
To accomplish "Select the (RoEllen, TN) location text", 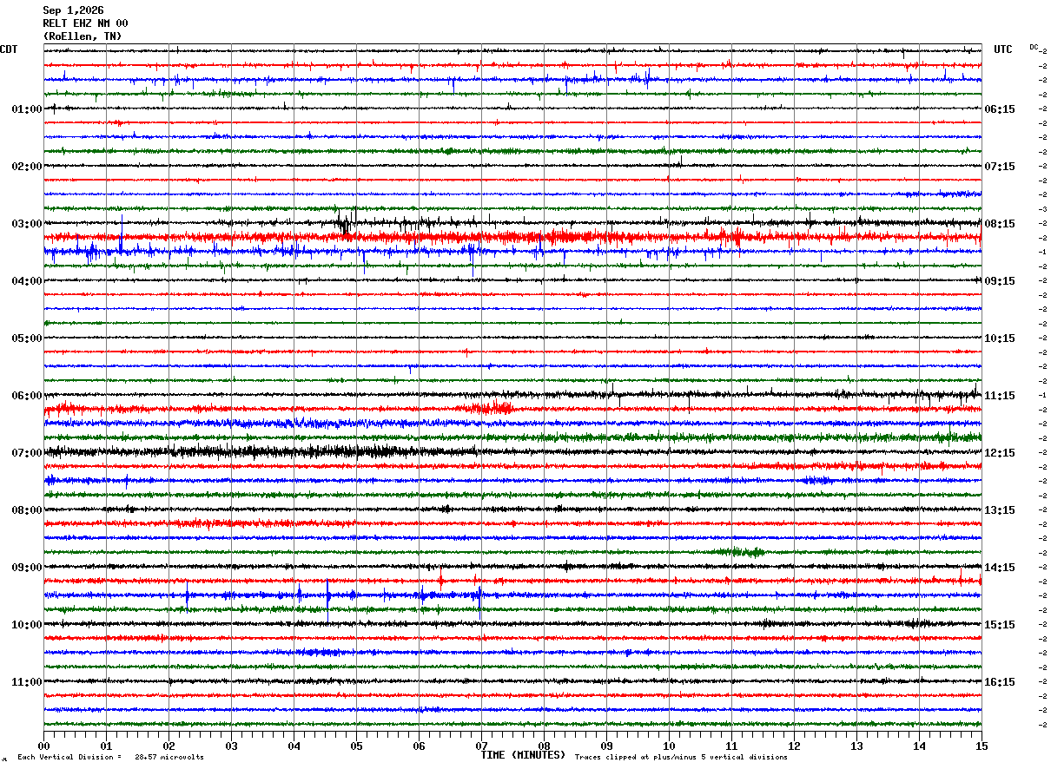I will [x=83, y=36].
